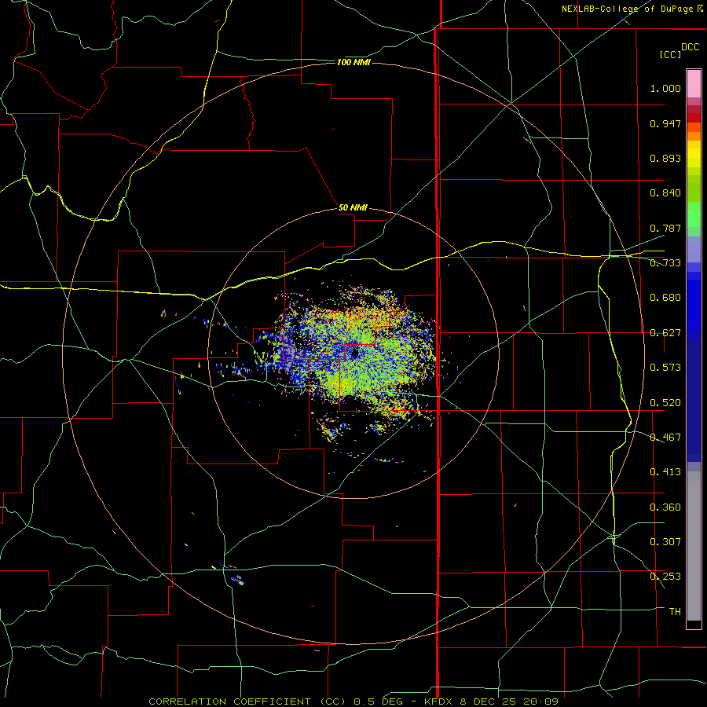The width and height of the screenshot is (707, 707).
Task: Pick the red swatch on the color bar
Action: pyautogui.click(x=694, y=117)
